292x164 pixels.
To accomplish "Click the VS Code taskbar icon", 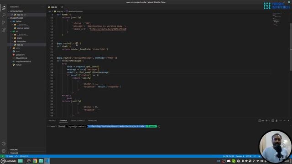I will point(47,161).
